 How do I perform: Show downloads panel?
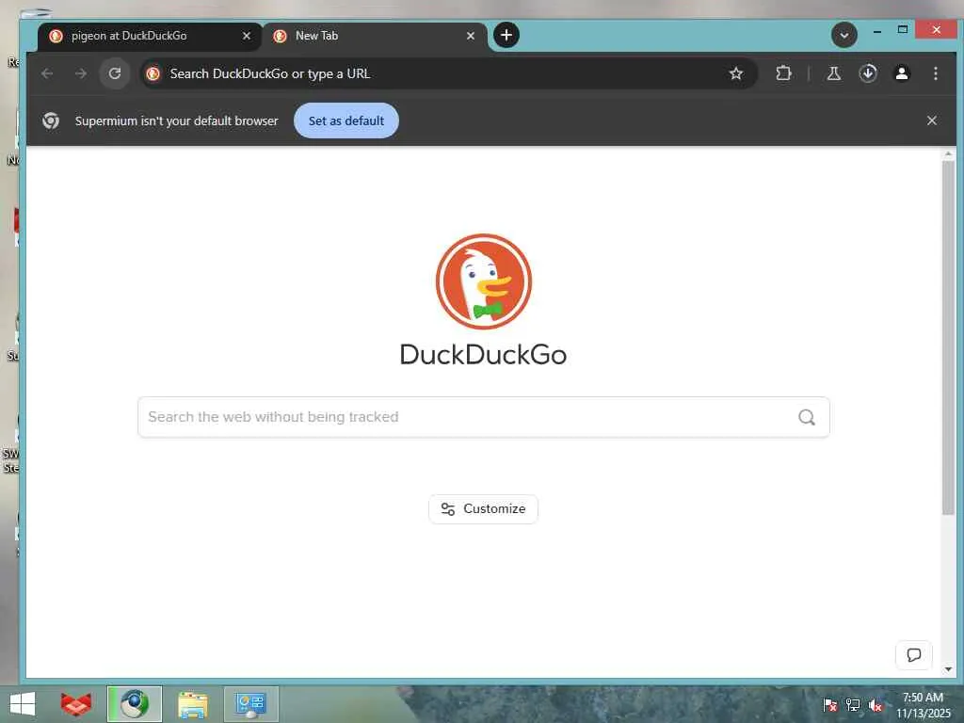(867, 73)
